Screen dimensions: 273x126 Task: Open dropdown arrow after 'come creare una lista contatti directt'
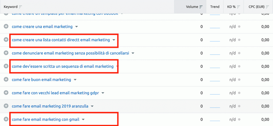[x=114, y=40]
